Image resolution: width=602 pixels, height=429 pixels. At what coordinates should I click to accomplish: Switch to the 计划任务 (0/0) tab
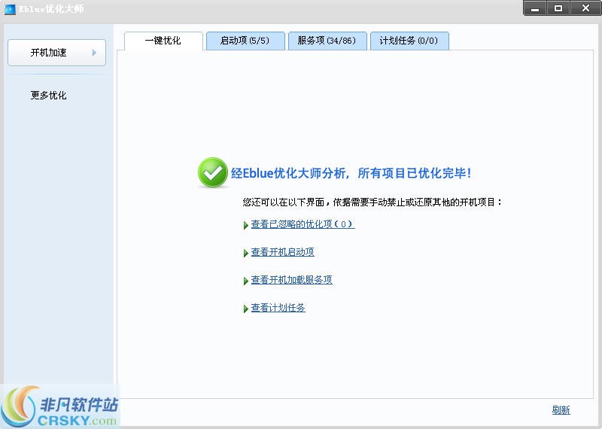pyautogui.click(x=409, y=41)
